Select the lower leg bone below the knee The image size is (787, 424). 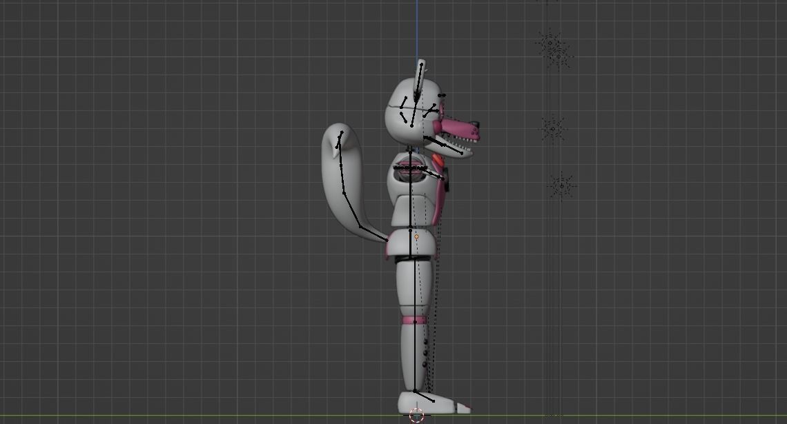point(415,356)
